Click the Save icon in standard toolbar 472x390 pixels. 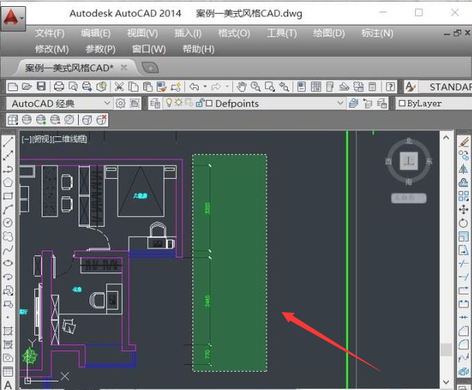41,87
